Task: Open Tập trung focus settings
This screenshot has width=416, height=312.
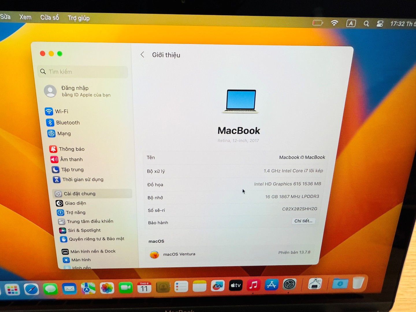Action: pyautogui.click(x=68, y=170)
